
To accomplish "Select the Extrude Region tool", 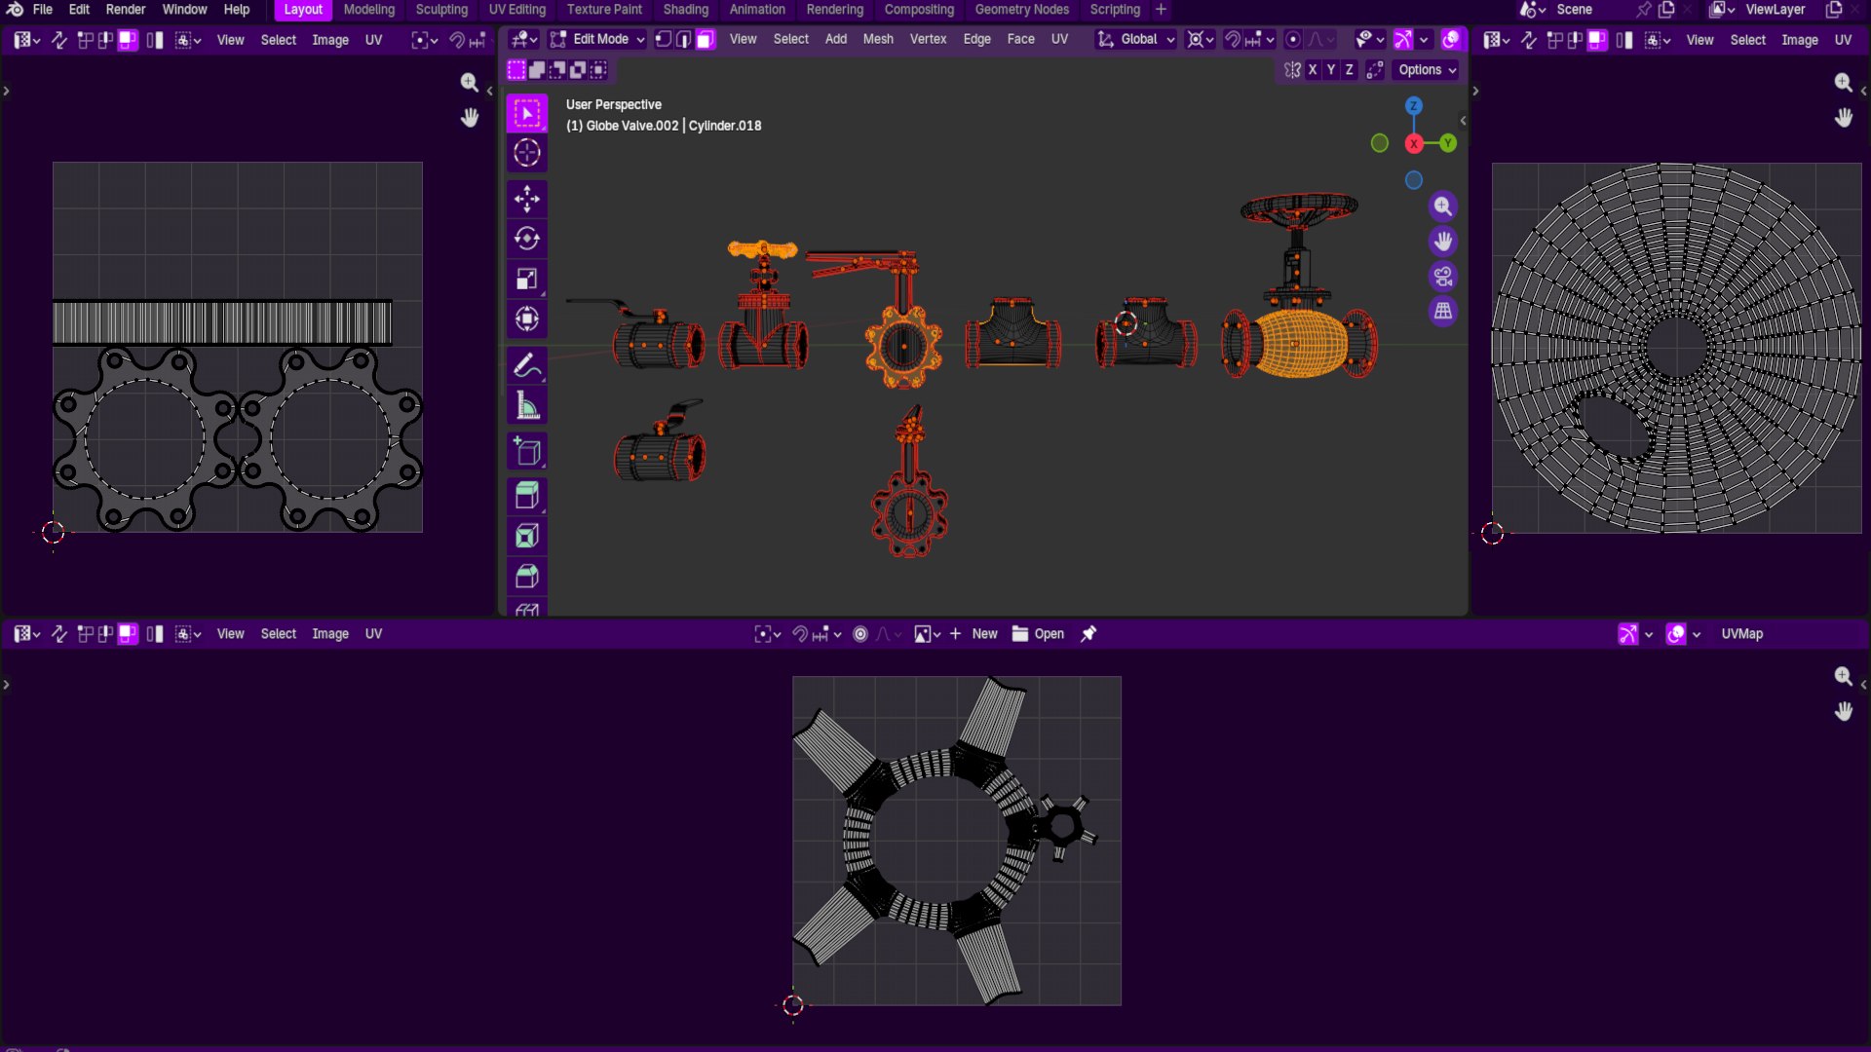I will click(527, 496).
